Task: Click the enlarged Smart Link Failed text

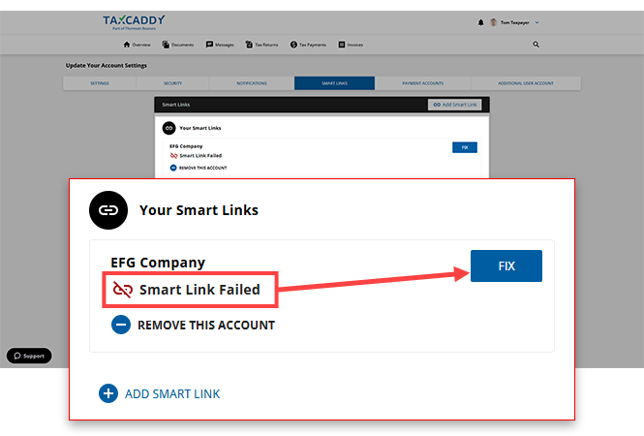Action: (199, 290)
